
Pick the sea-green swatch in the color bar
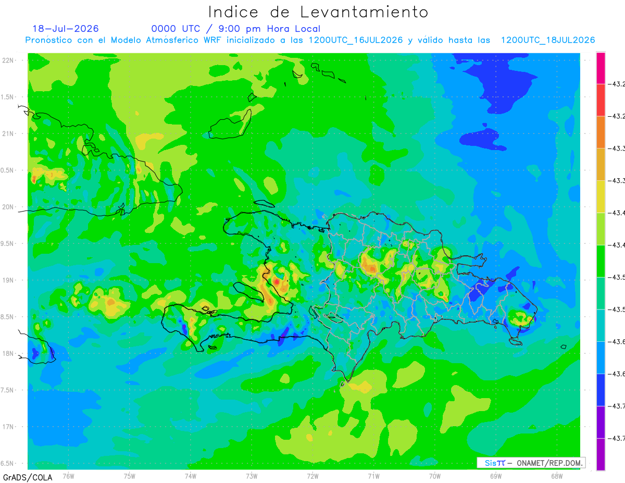pos(601,294)
